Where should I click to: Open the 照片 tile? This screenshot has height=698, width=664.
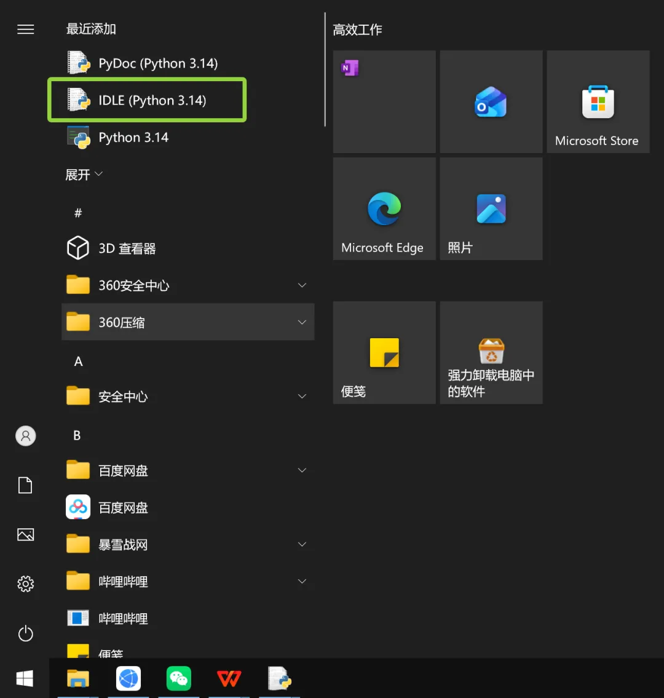coord(491,208)
